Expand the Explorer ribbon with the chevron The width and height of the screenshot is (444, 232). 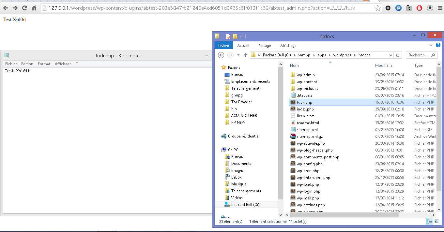431,45
